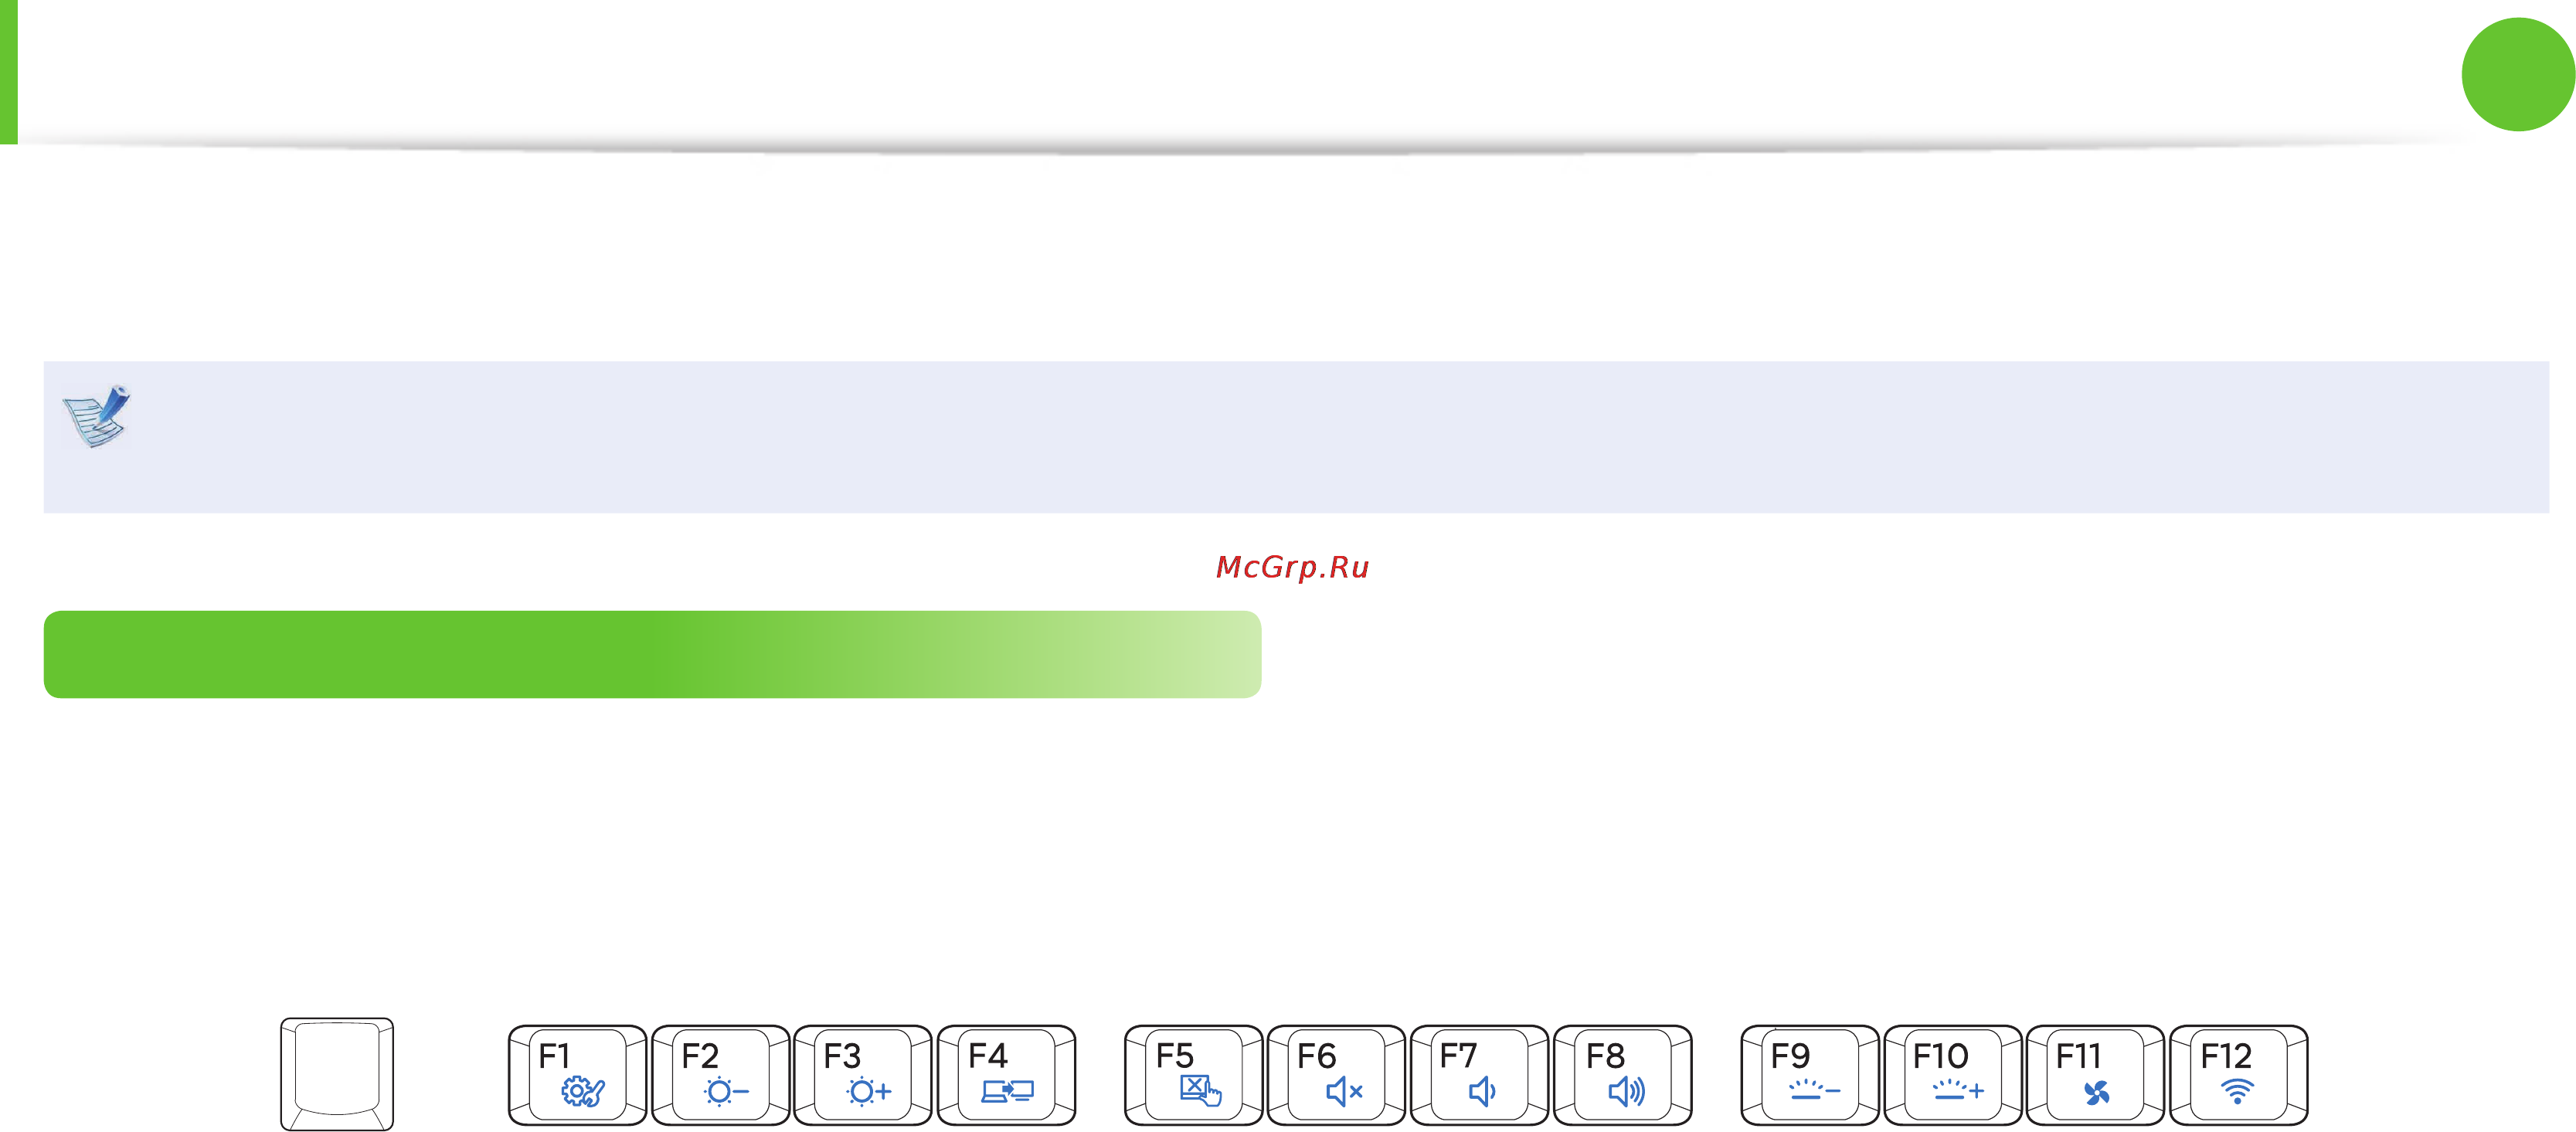Open the McGrp.Ru watermark link
This screenshot has height=1132, width=2576.
[1292, 568]
